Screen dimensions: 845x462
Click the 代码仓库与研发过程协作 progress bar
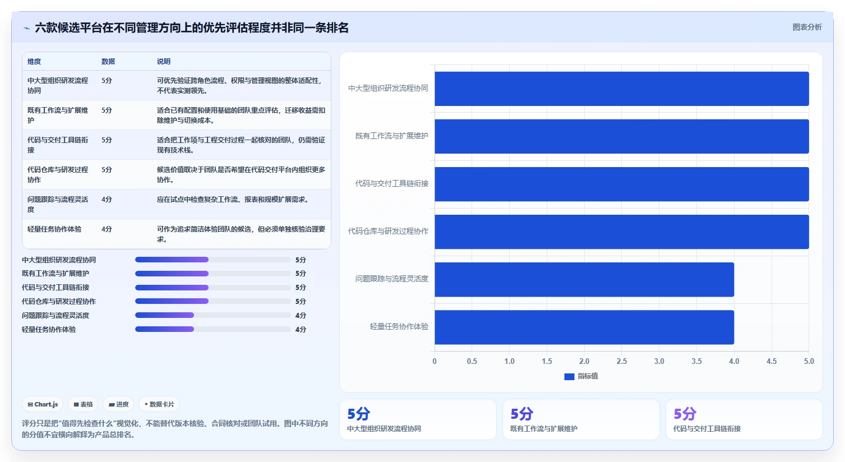[213, 301]
